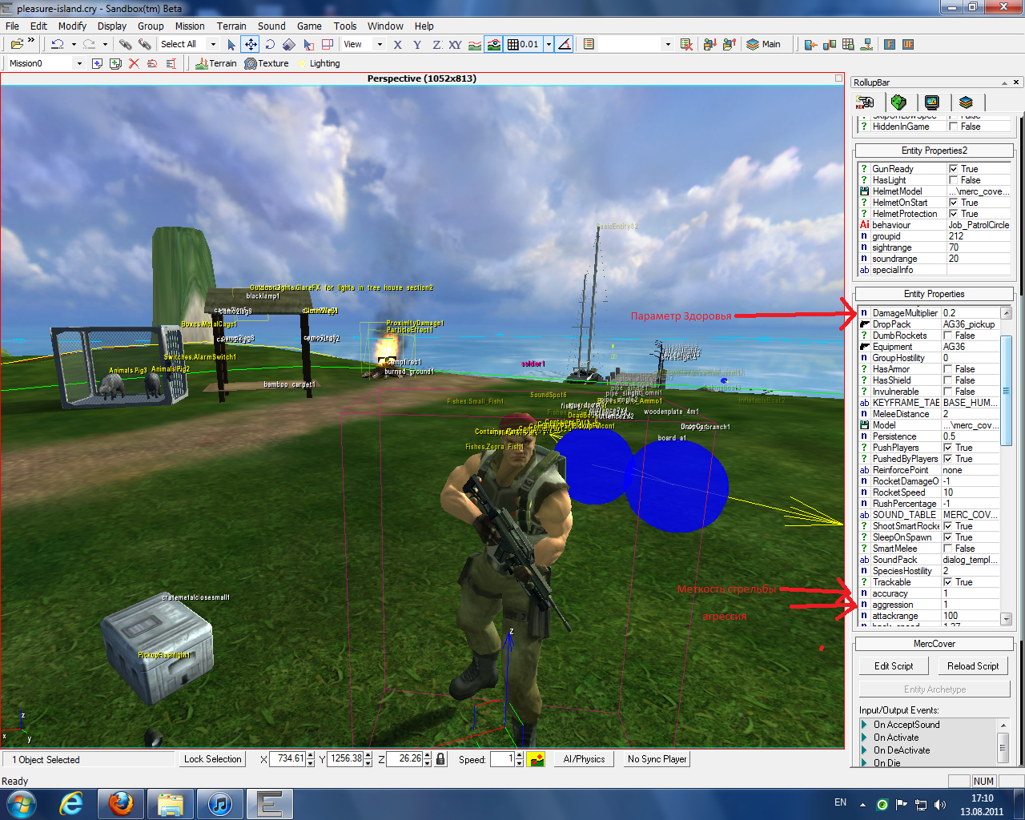Open the File menu
The image size is (1025, 820).
pyautogui.click(x=13, y=26)
